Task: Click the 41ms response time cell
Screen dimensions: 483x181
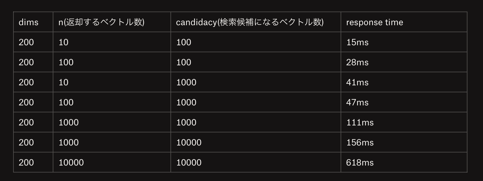Action: 404,82
